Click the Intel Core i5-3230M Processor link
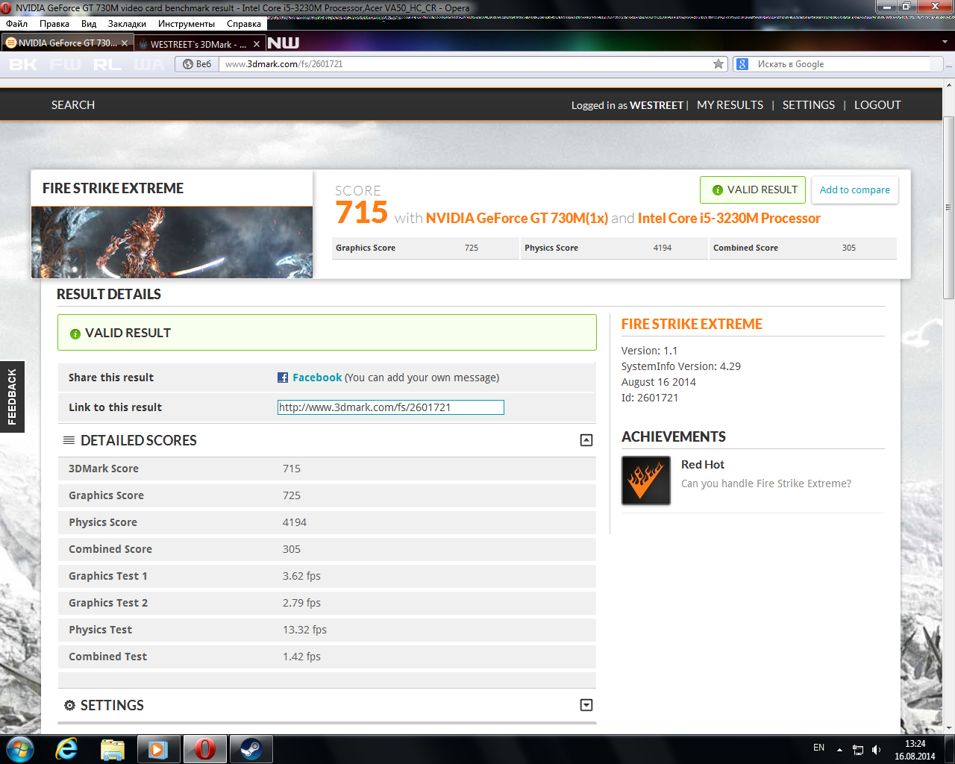Viewport: 955px width, 764px height. click(x=729, y=218)
